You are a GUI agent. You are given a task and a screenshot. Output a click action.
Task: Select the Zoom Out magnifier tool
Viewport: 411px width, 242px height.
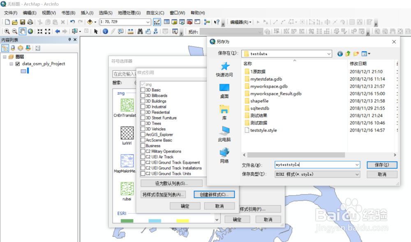pyautogui.click(x=15, y=32)
